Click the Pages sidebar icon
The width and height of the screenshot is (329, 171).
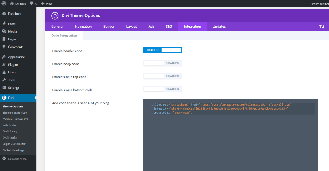point(4,39)
